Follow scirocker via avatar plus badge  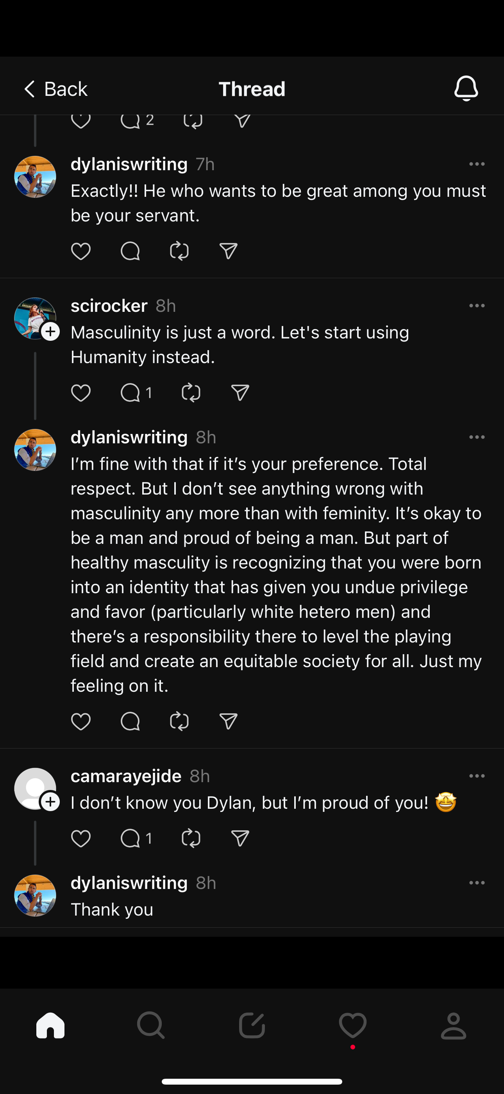[x=50, y=332]
